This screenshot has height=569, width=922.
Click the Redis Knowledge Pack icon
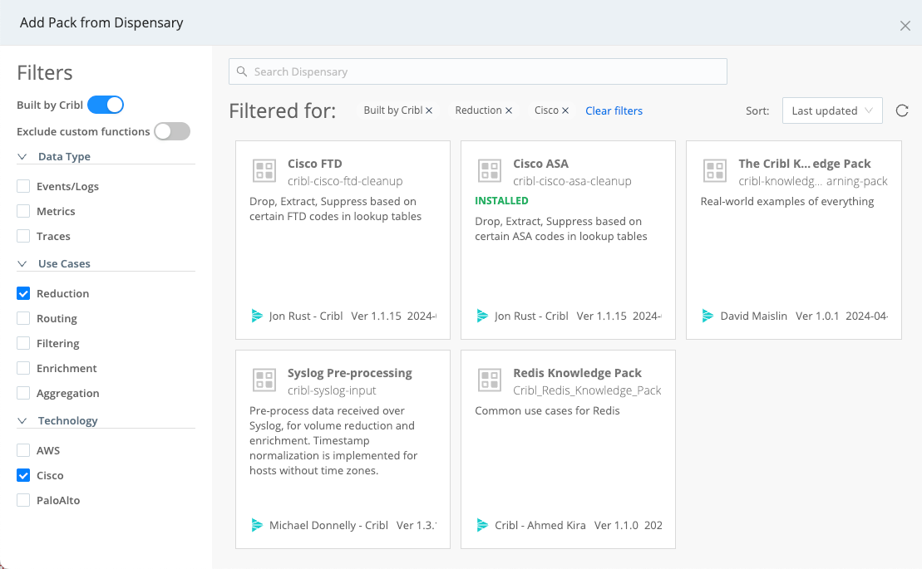(490, 380)
